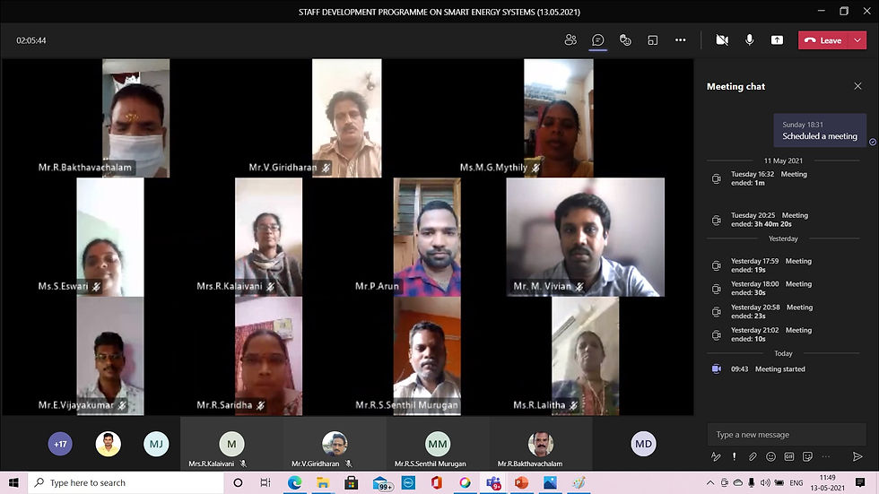Viewport: 879px width, 494px height.
Task: Open More actions ellipsis menu
Action: (680, 39)
